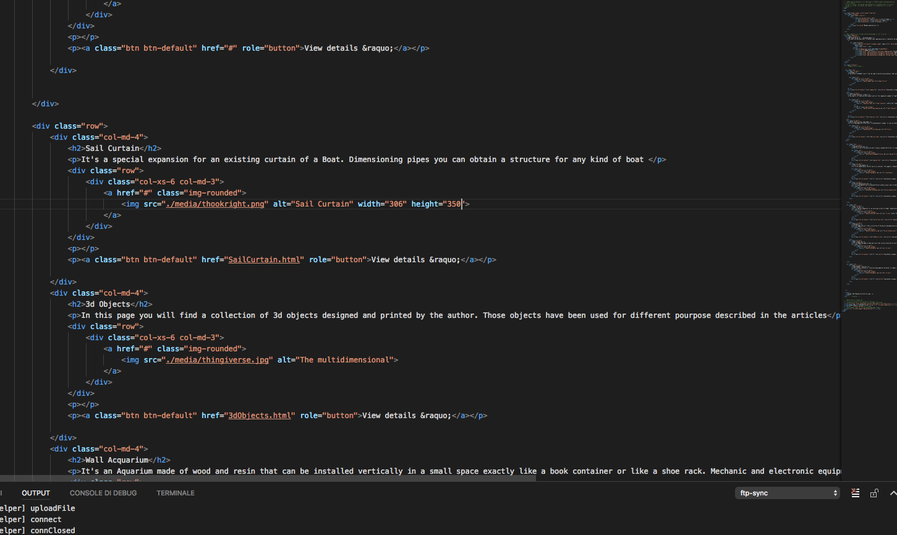
Task: Click the "The multidimensional" alt text
Action: 346,360
